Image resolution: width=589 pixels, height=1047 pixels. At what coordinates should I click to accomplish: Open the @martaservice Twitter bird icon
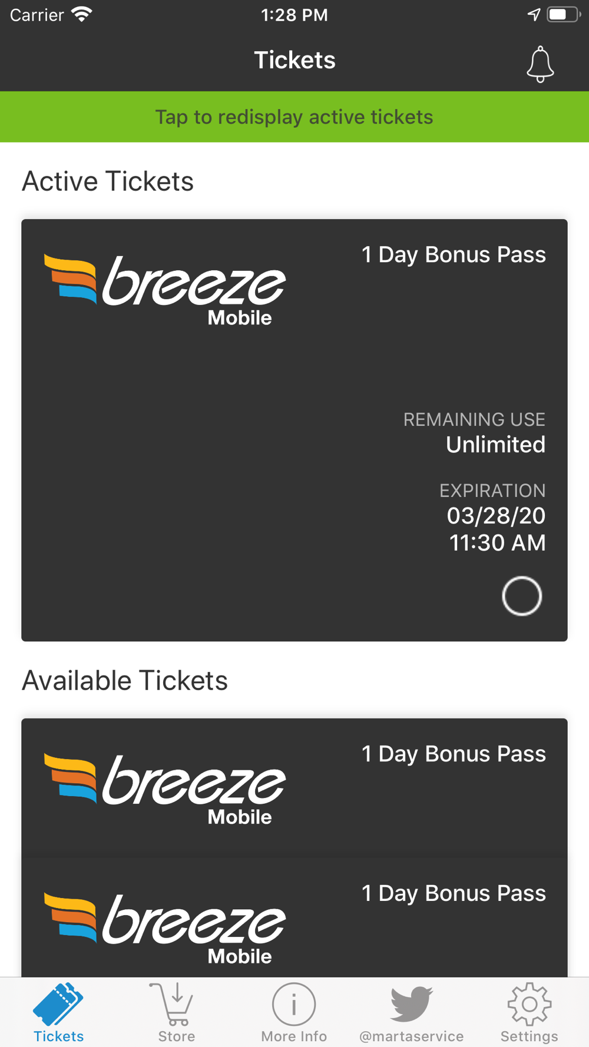click(412, 1004)
